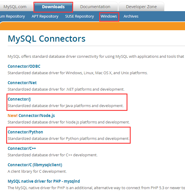Open the Archives section
This screenshot has height=195, width=185.
pos(131,16)
